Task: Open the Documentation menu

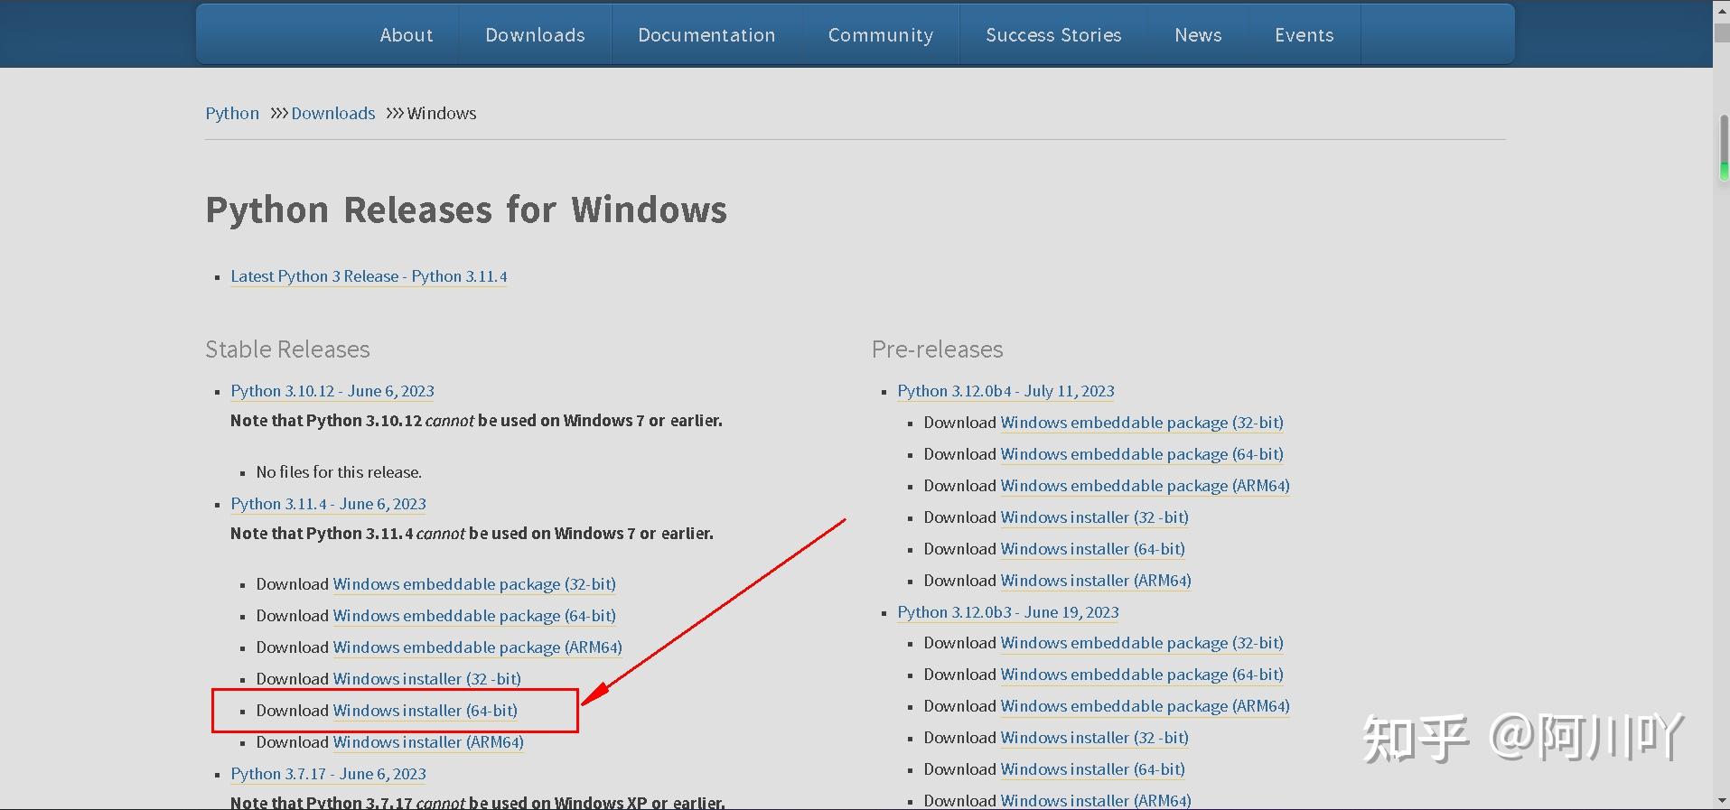Action: click(x=706, y=35)
